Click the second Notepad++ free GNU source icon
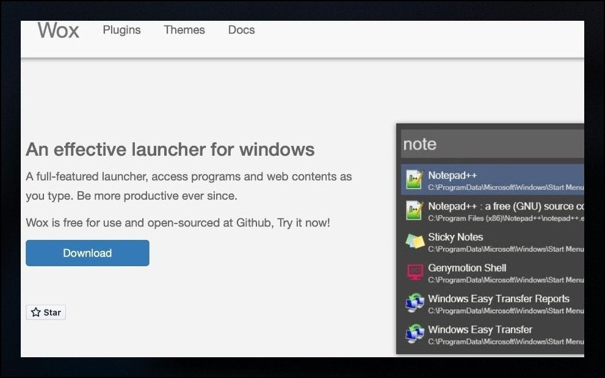605x378 pixels. tap(415, 211)
